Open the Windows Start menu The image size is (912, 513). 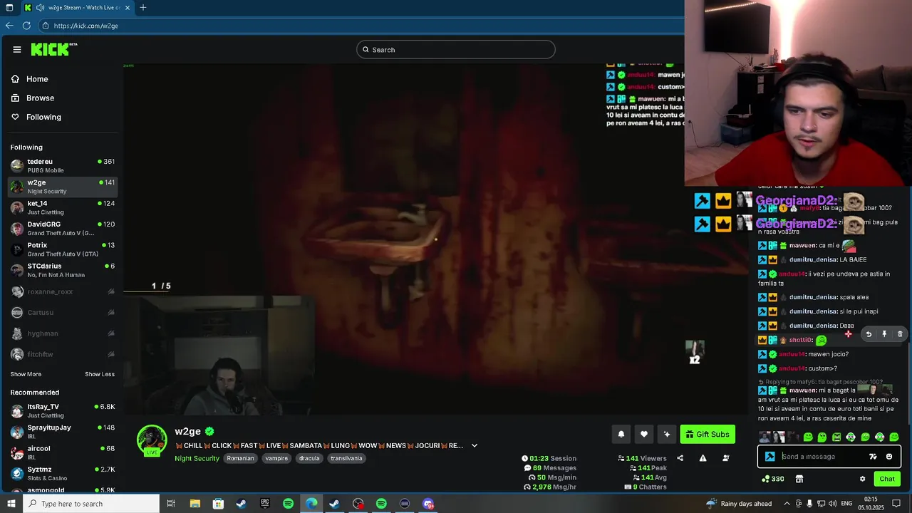(10, 504)
